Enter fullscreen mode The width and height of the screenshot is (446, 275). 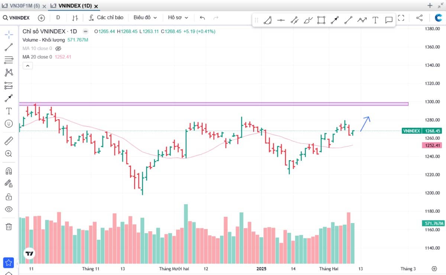401,18
